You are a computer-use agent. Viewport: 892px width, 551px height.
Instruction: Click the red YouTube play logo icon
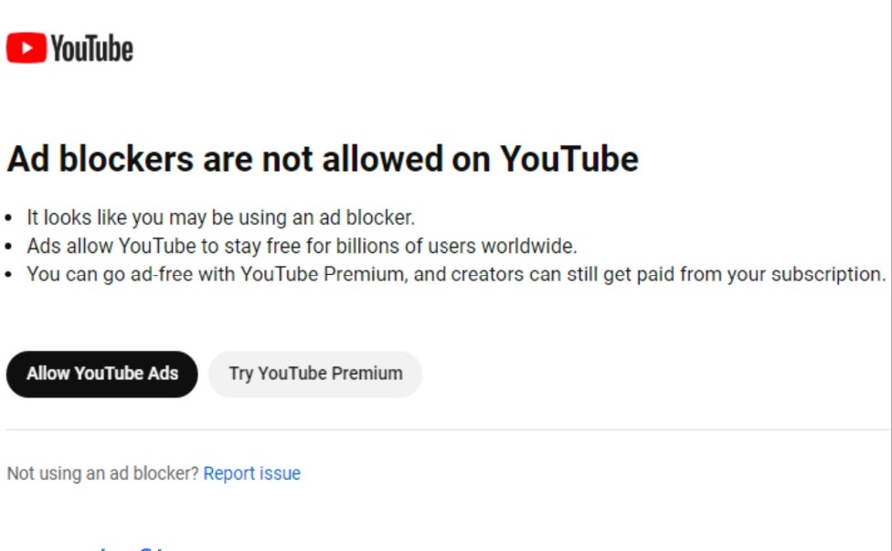pos(27,48)
